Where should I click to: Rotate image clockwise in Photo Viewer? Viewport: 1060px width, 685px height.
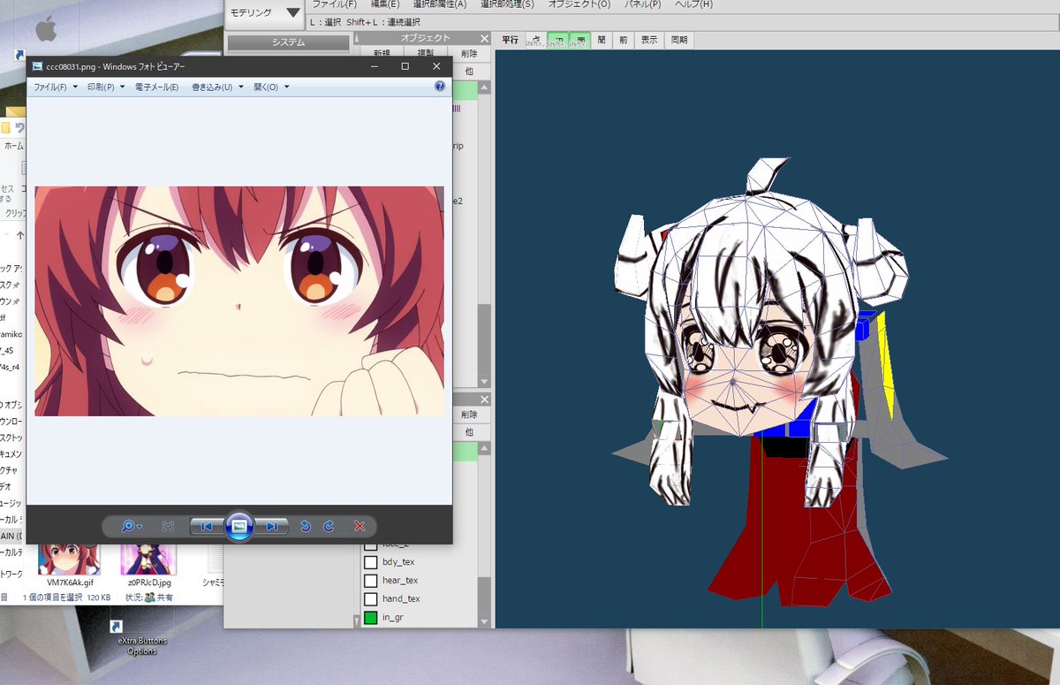coord(329,526)
